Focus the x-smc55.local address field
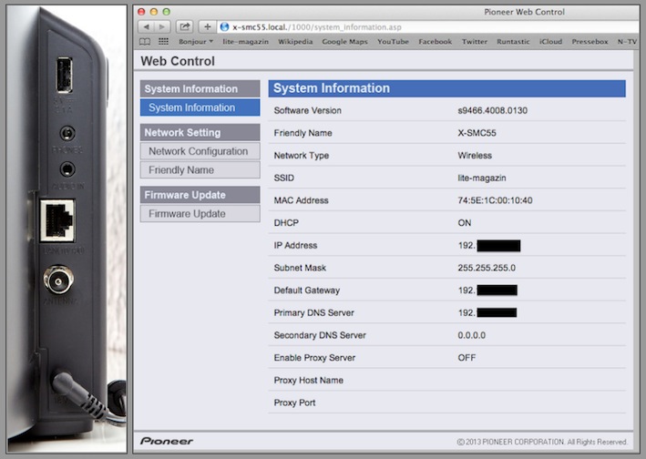The width and height of the screenshot is (646, 459). tap(428, 27)
